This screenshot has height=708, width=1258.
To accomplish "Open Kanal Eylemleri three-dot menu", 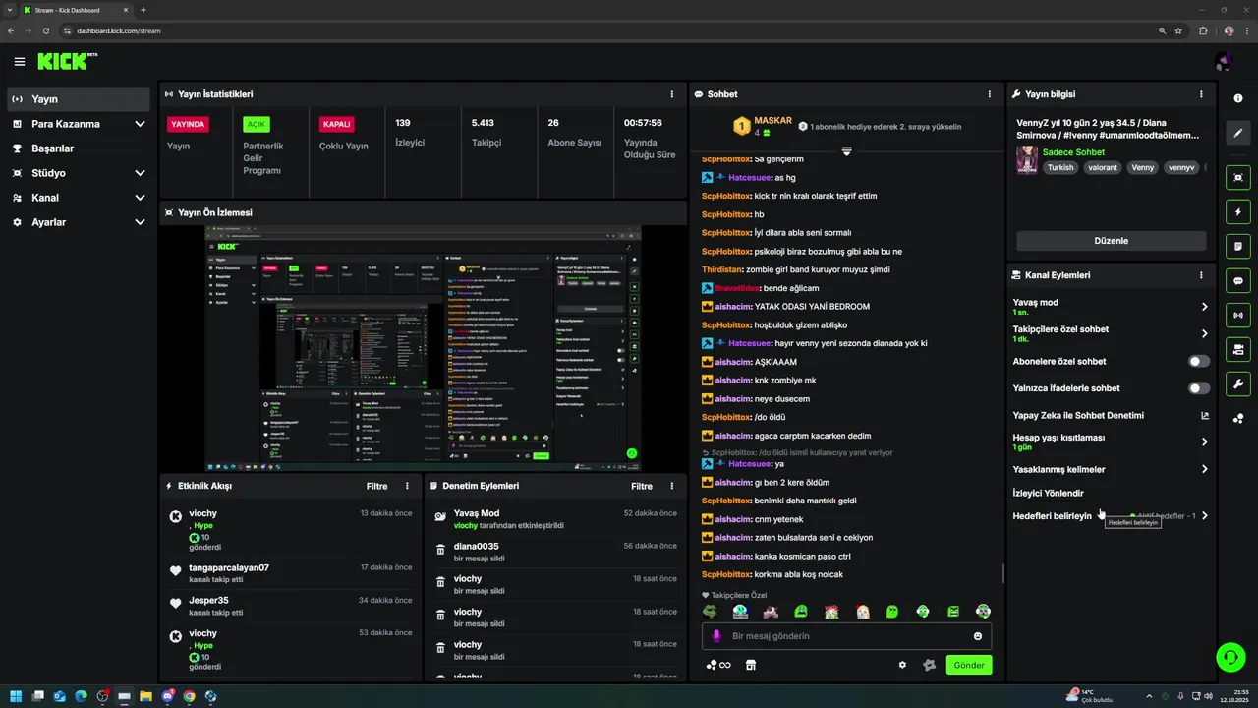I will click(1201, 275).
